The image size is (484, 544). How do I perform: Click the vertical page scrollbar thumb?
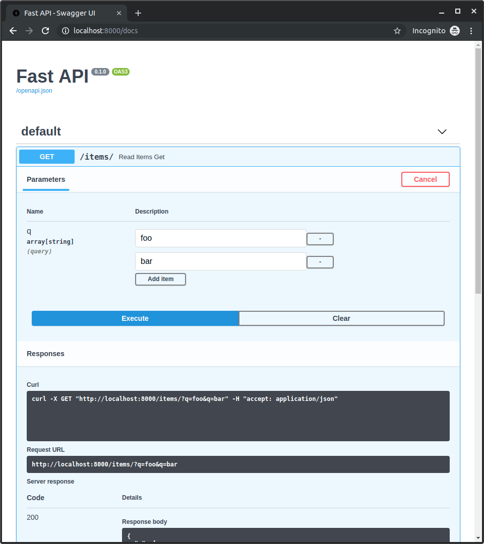(x=478, y=171)
